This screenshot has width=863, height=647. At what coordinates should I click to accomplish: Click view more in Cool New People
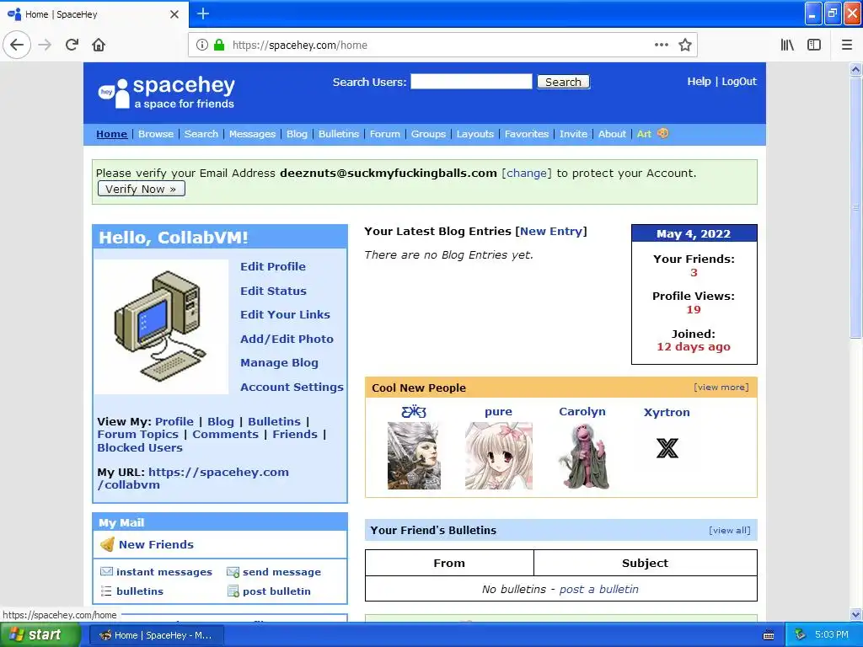pos(721,388)
